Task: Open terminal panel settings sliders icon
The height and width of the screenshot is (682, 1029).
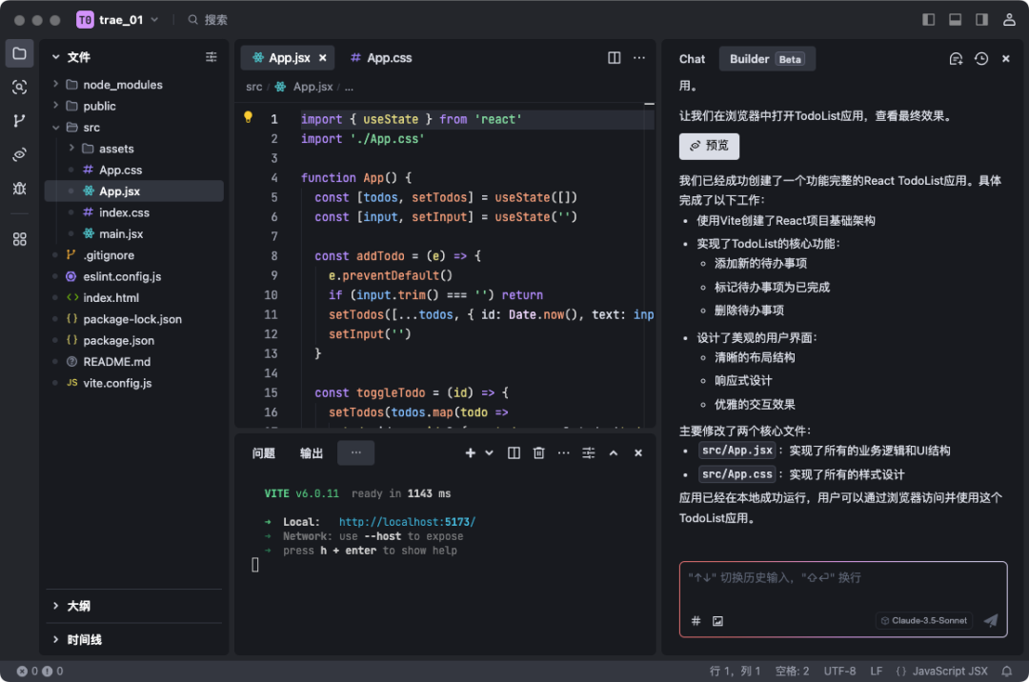Action: click(x=589, y=453)
